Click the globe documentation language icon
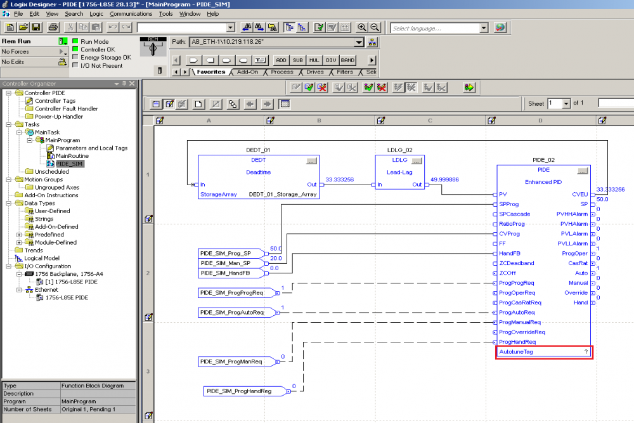The image size is (634, 423). [500, 27]
